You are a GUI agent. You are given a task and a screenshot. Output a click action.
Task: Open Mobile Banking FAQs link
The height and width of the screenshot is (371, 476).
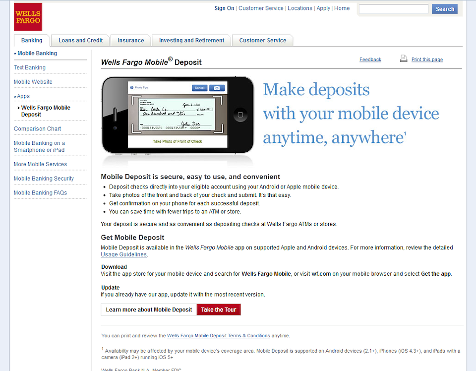click(x=40, y=193)
